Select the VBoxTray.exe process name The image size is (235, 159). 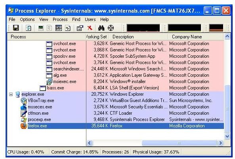tap(41, 101)
